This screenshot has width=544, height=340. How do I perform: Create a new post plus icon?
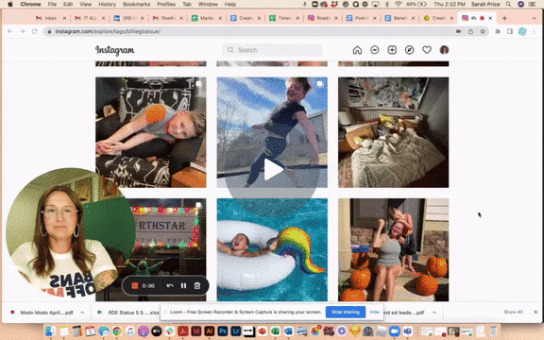[x=392, y=50]
